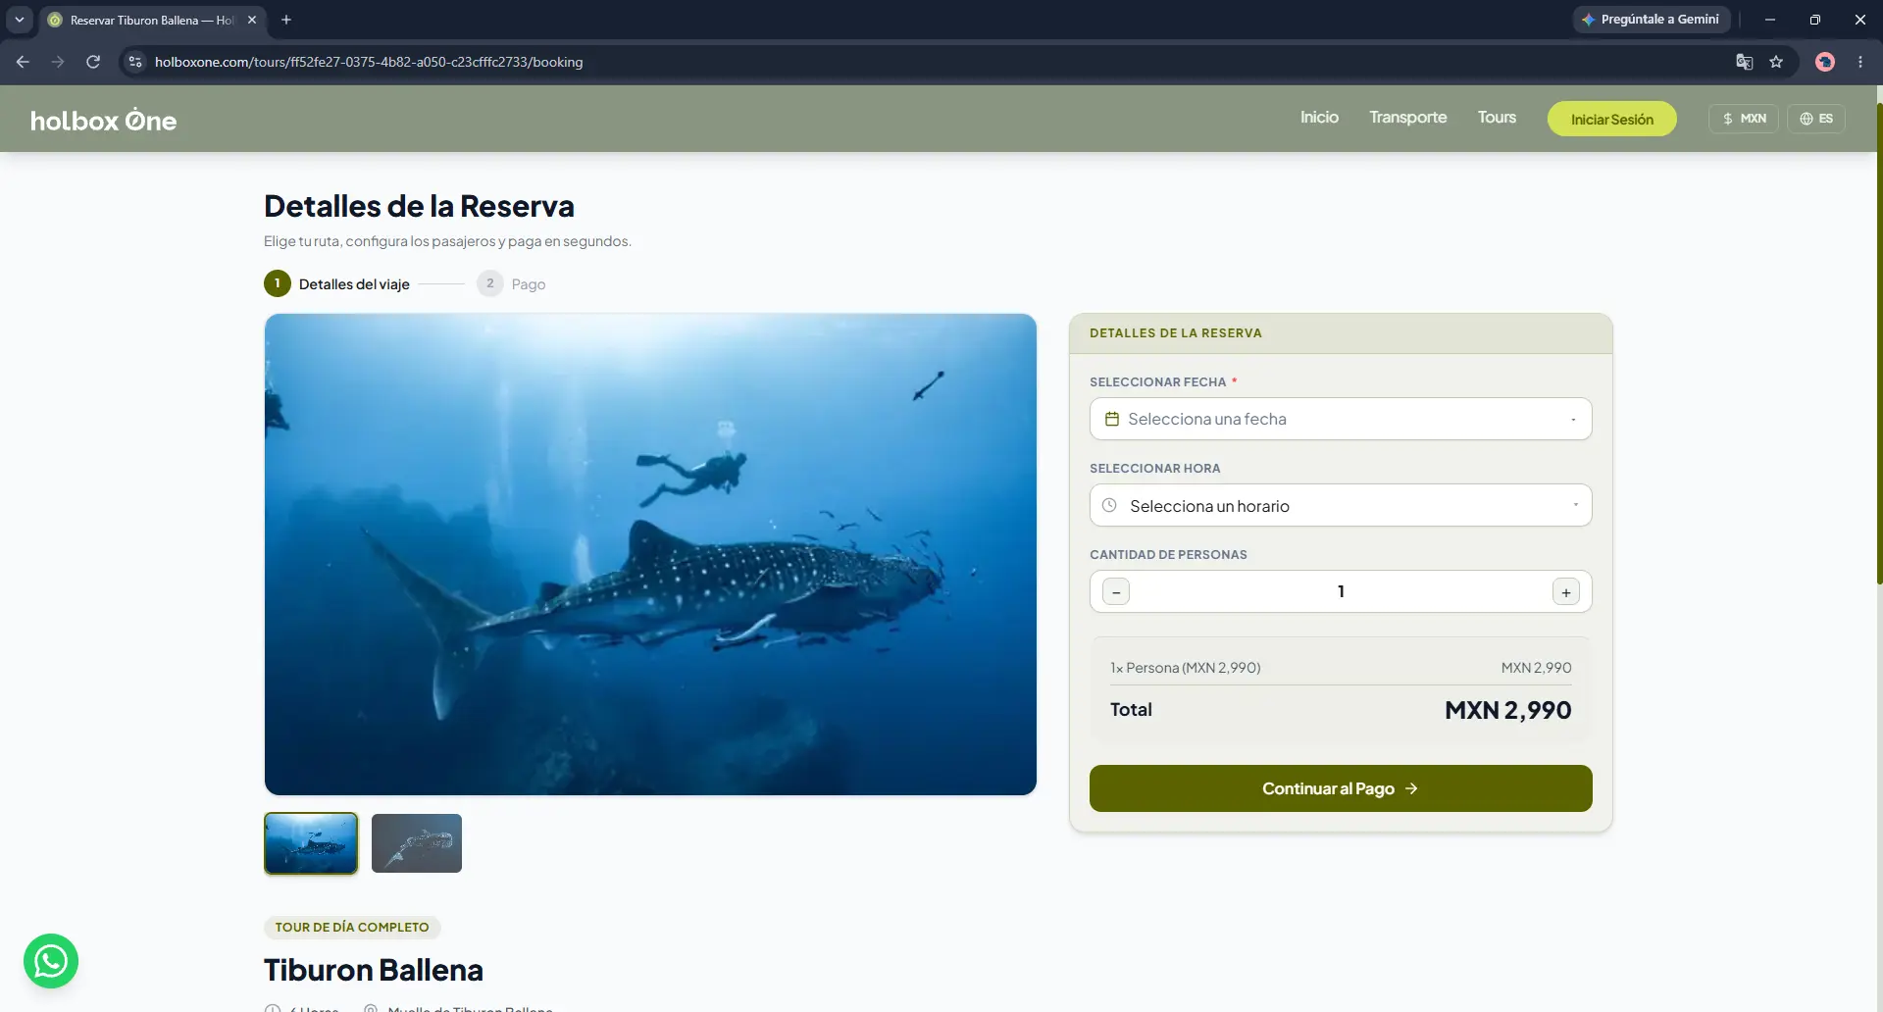Bookmark this page with the star icon
This screenshot has height=1012, width=1883.
coord(1776,62)
